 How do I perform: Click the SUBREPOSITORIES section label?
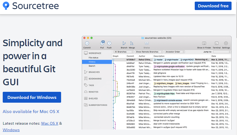click(x=98, y=105)
